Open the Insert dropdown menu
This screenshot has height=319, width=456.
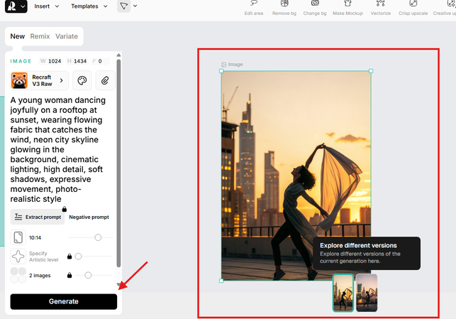(47, 6)
